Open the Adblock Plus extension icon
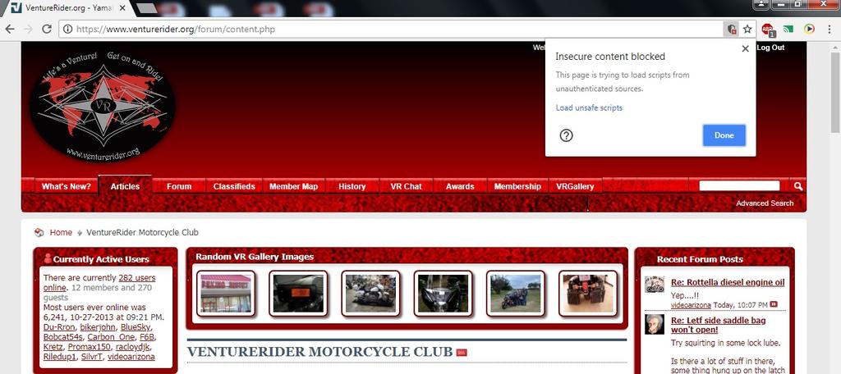841x374 pixels. (768, 30)
